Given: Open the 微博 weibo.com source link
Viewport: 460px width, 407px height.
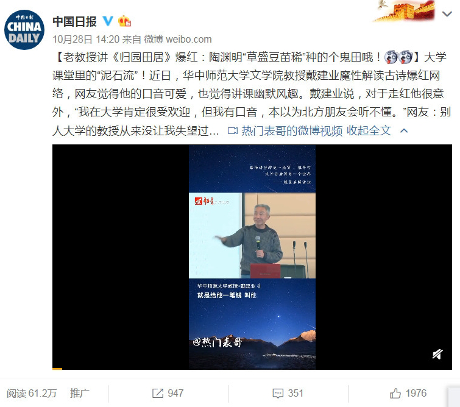Looking at the screenshot, I should [178, 39].
